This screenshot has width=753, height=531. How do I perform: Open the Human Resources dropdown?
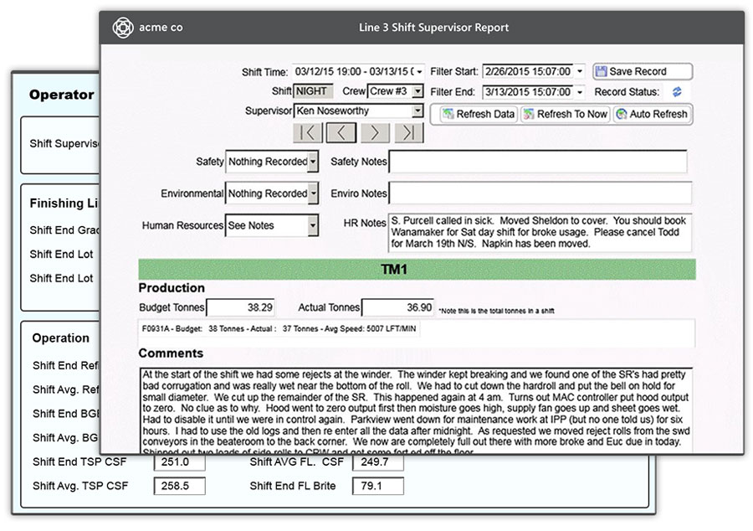313,225
